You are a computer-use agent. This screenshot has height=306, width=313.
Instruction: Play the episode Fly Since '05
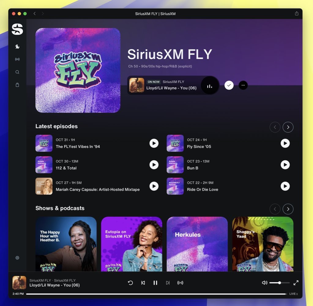[x=285, y=143]
